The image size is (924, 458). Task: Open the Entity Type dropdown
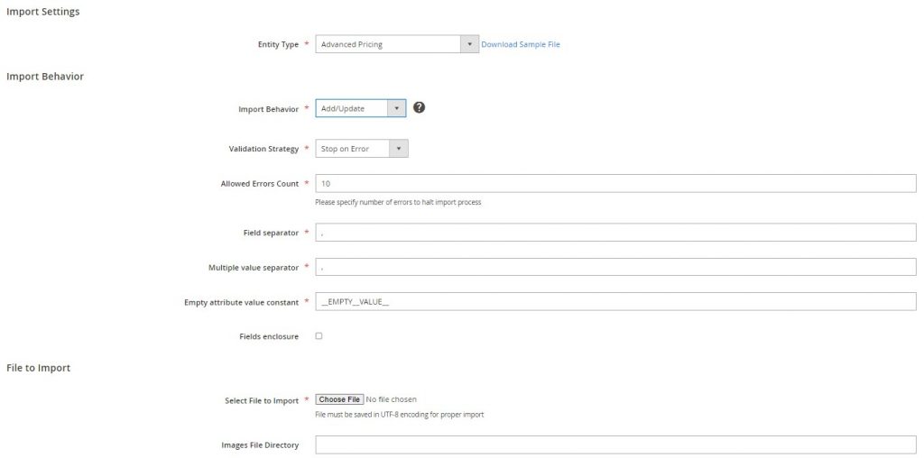tap(396, 44)
